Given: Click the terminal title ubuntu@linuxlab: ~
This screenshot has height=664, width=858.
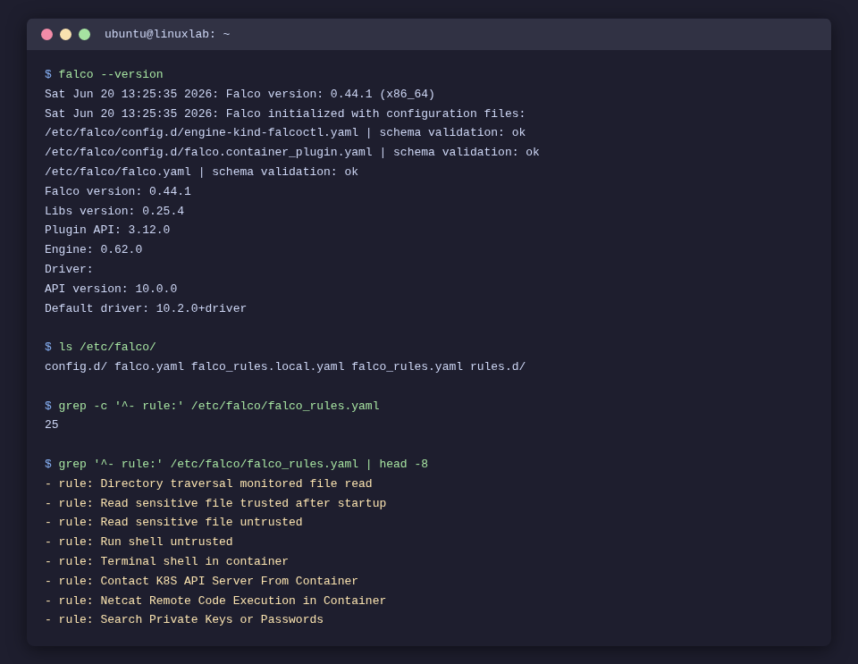Looking at the screenshot, I should [167, 35].
